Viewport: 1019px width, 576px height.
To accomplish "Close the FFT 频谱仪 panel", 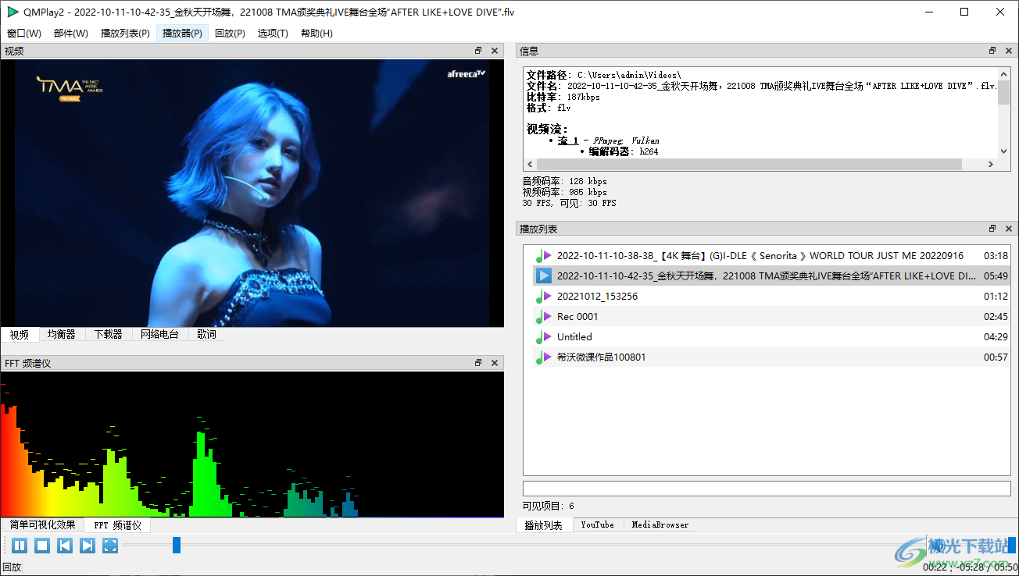I will (495, 363).
